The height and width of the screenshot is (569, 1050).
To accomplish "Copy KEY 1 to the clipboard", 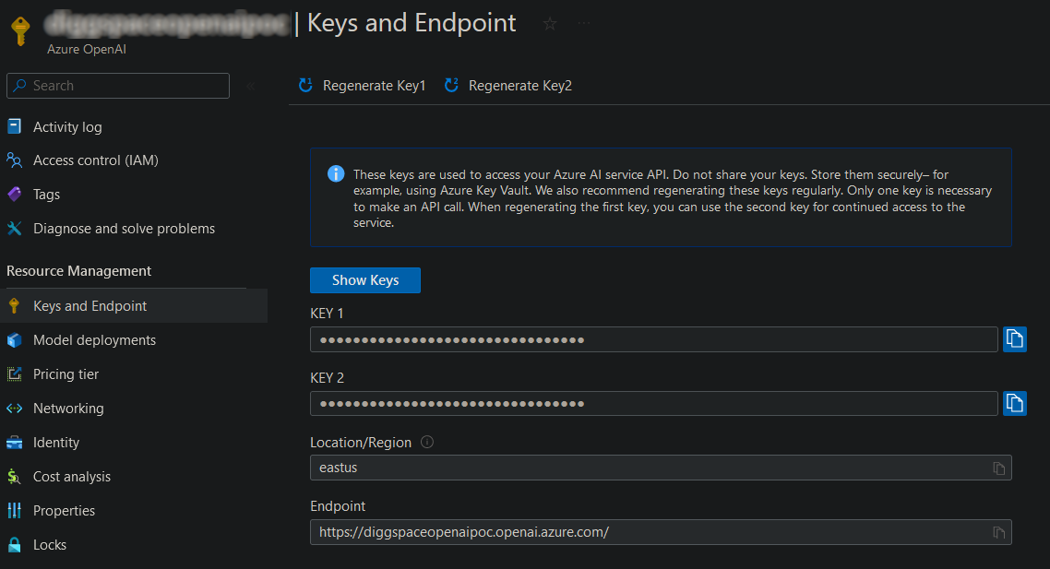I will tap(1015, 339).
